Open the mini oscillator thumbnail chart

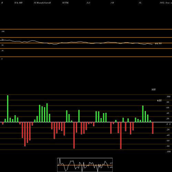pyautogui.click(x=85, y=165)
